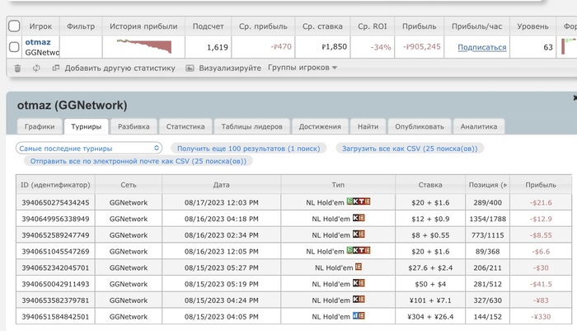Click black K badge in 1354/1788 row
Image resolution: width=577 pixels, height=331 pixels.
click(355, 218)
